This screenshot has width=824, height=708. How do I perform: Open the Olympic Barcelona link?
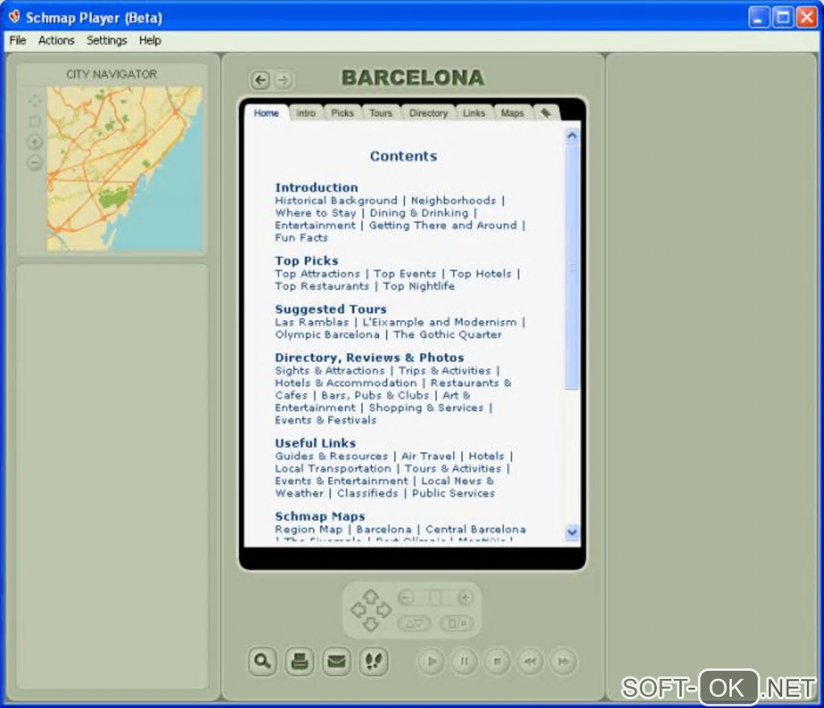pyautogui.click(x=327, y=335)
